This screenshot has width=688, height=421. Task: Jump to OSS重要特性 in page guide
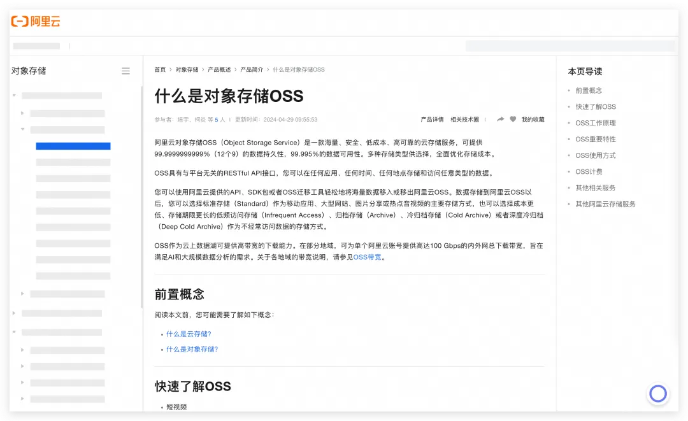pos(596,139)
